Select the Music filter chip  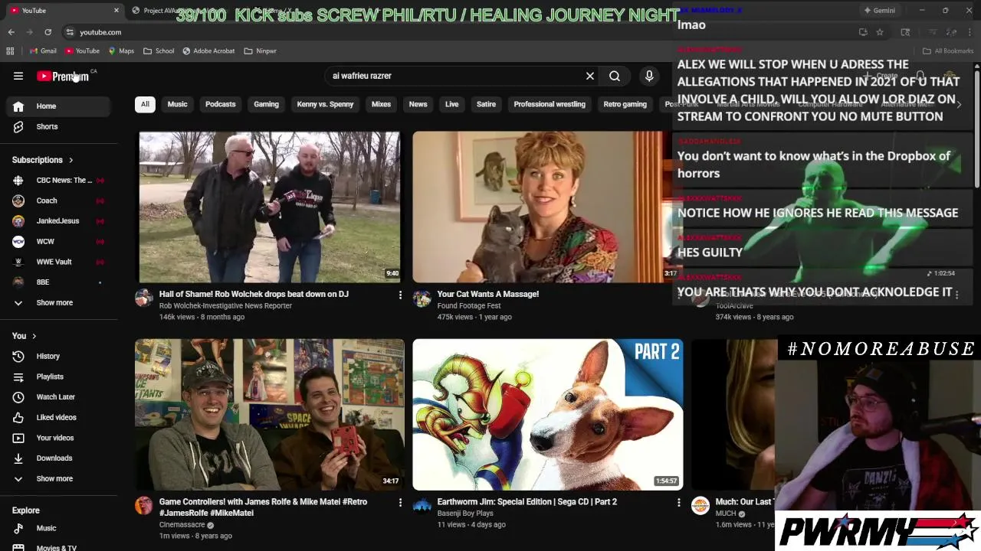[x=177, y=104]
